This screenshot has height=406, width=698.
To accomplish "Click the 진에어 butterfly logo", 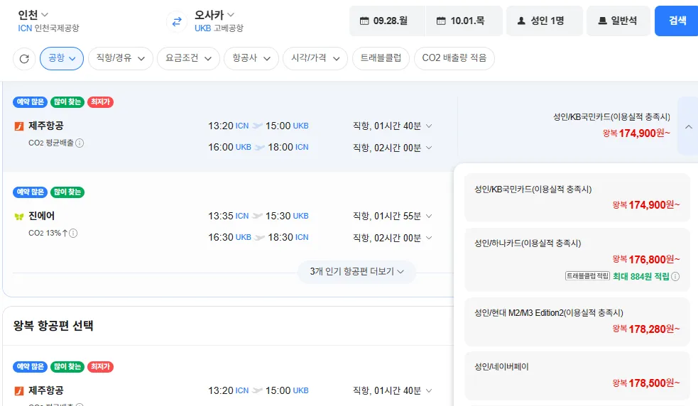I will [x=19, y=216].
